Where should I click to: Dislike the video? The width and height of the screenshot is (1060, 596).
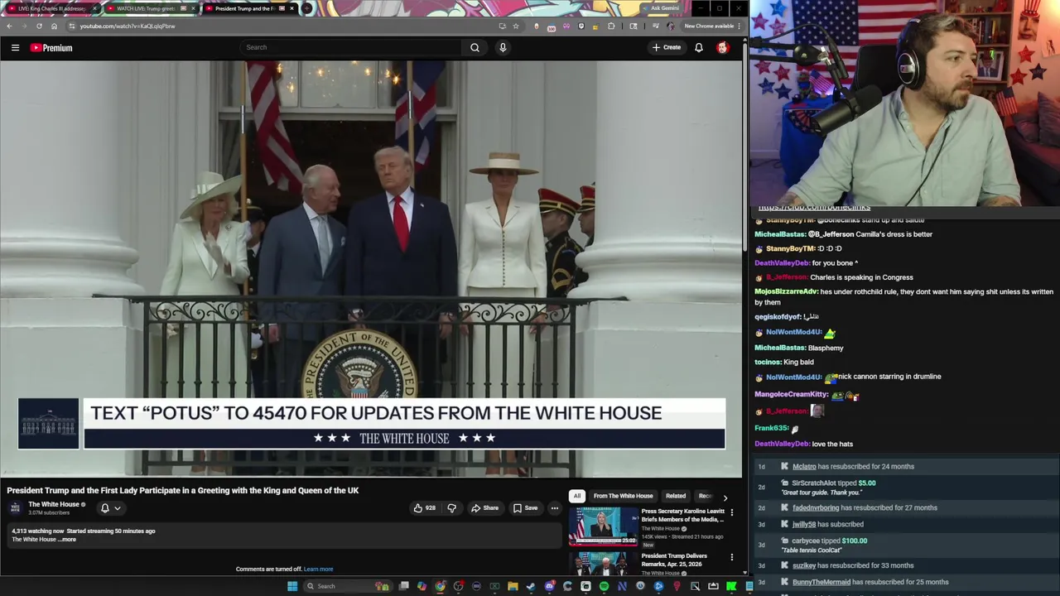click(451, 508)
